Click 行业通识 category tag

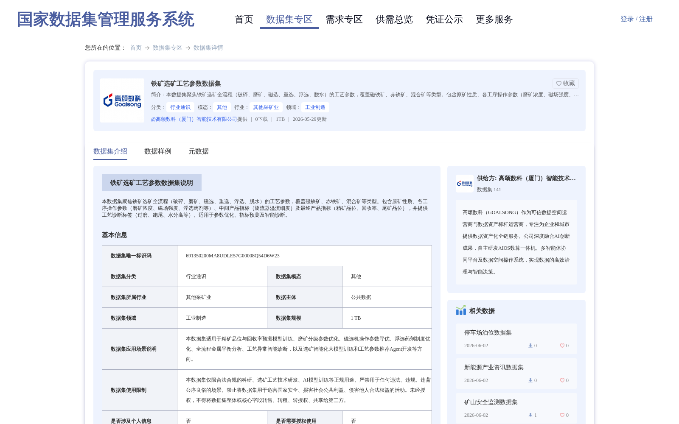[180, 107]
